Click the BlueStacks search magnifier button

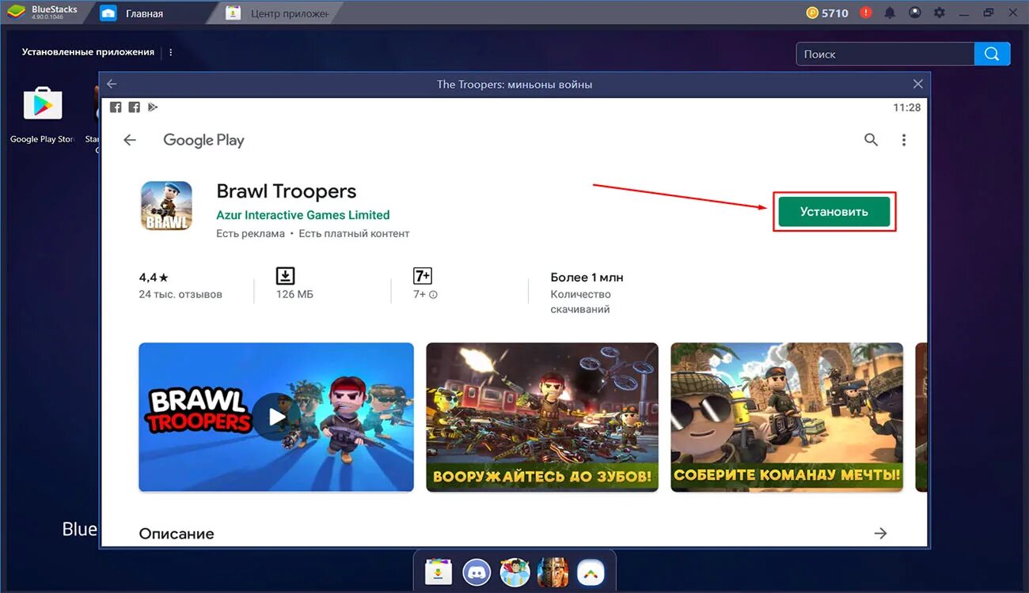pos(992,54)
